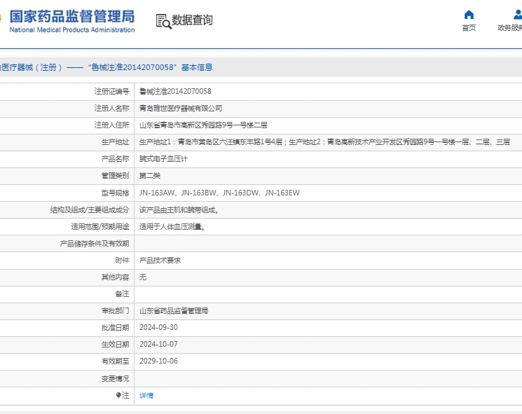
Task: Click the 适用范围/预期用途 label
Action: [x=100, y=227]
